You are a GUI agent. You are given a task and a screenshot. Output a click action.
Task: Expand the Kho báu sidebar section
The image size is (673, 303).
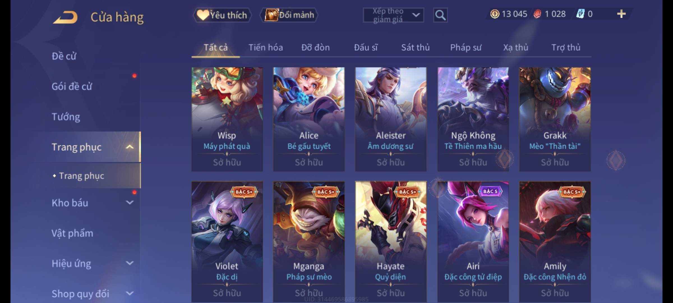[130, 203]
